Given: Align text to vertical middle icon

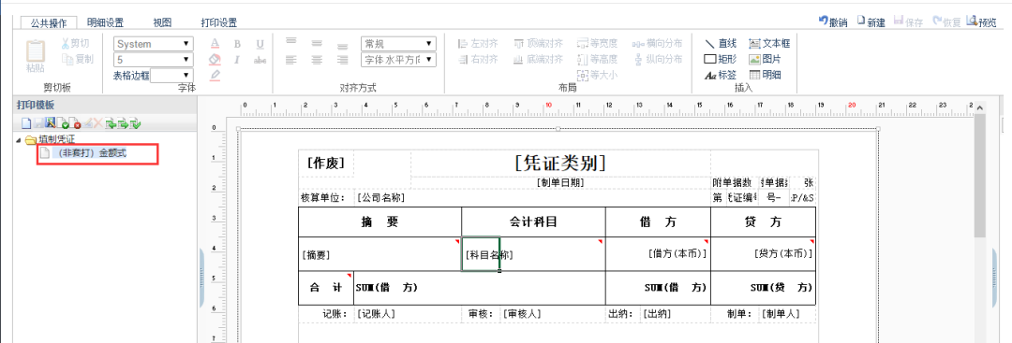Looking at the screenshot, I should pos(317,44).
